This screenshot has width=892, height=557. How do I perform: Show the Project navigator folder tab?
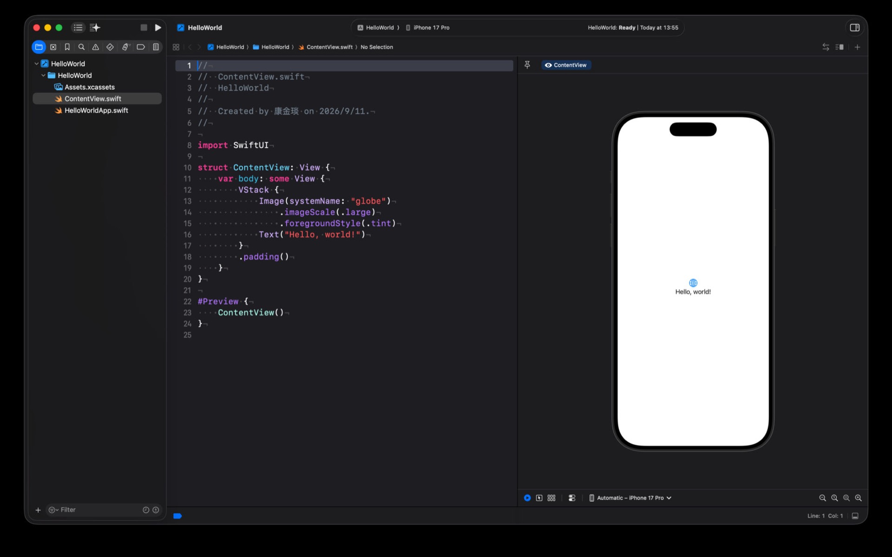[x=39, y=47]
